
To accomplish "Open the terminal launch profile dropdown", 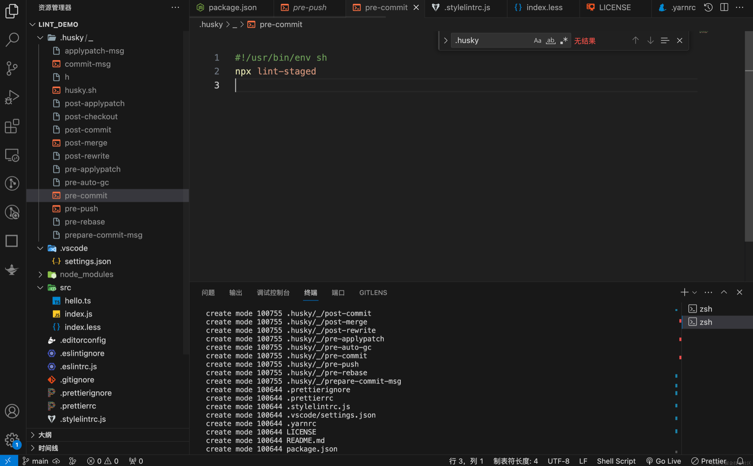I will [x=695, y=292].
